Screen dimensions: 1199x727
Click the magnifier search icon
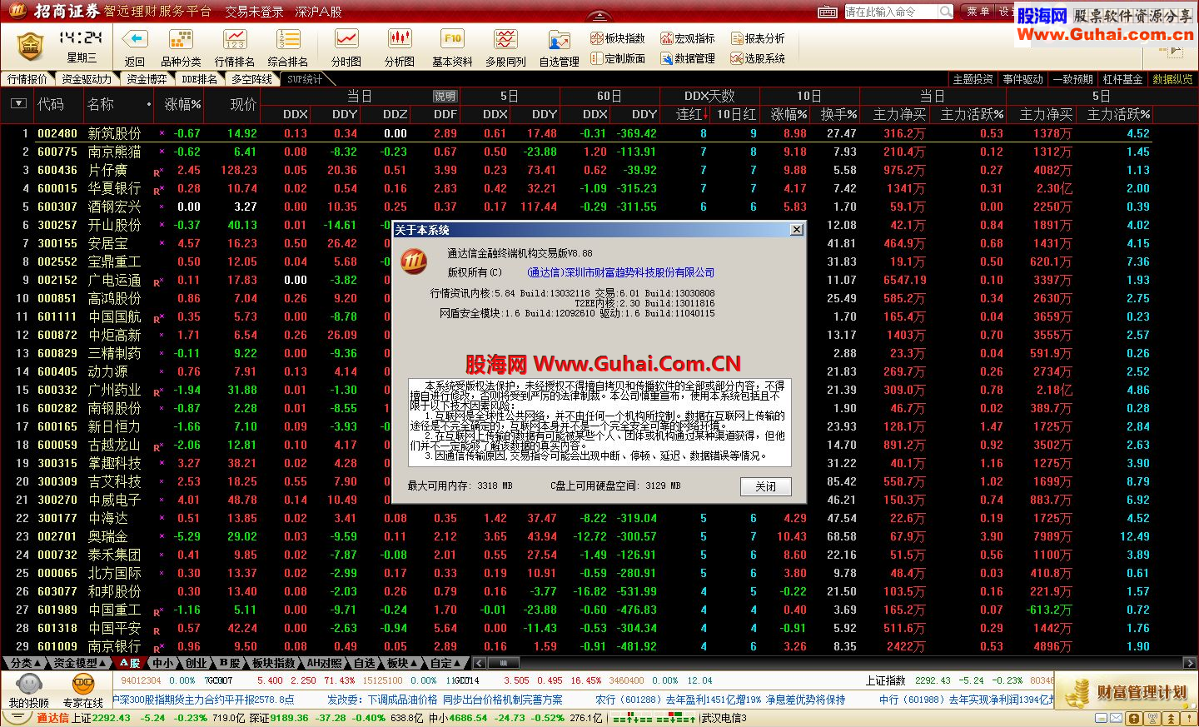946,12
